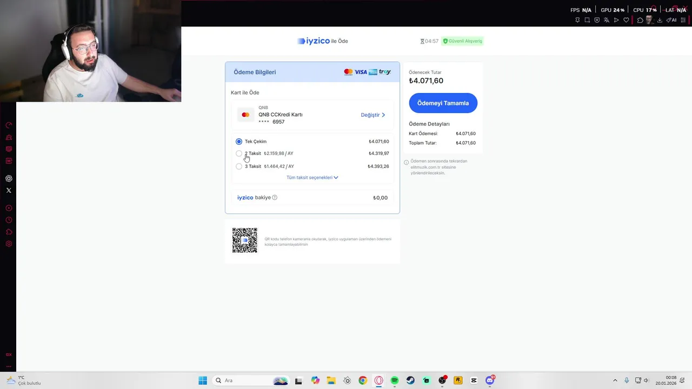692x389 pixels.
Task: Click the QNB CCKredi Kartı card entry
Action: (312, 115)
